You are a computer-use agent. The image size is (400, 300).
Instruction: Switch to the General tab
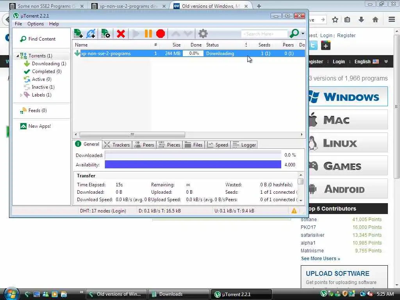pos(87,144)
